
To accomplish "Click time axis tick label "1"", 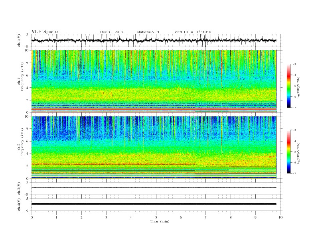I will (56, 217).
